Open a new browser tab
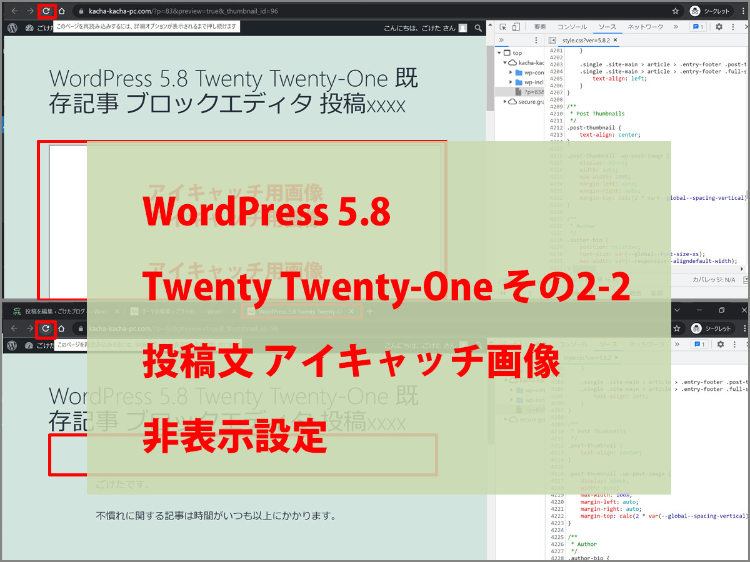 [369, 311]
